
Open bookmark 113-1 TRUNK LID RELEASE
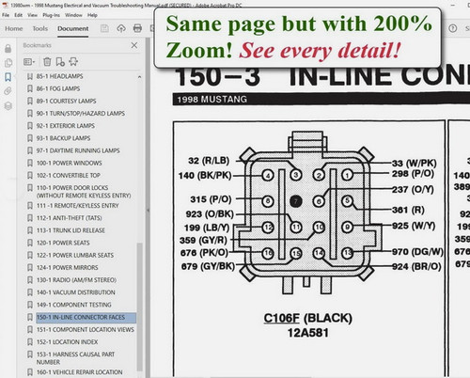70,230
